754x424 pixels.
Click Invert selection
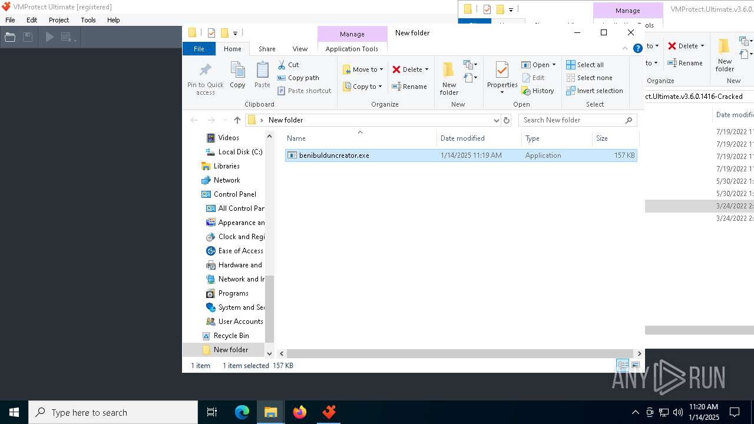[594, 91]
